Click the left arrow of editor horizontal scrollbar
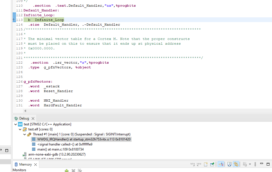272x172 pixels. [25, 111]
